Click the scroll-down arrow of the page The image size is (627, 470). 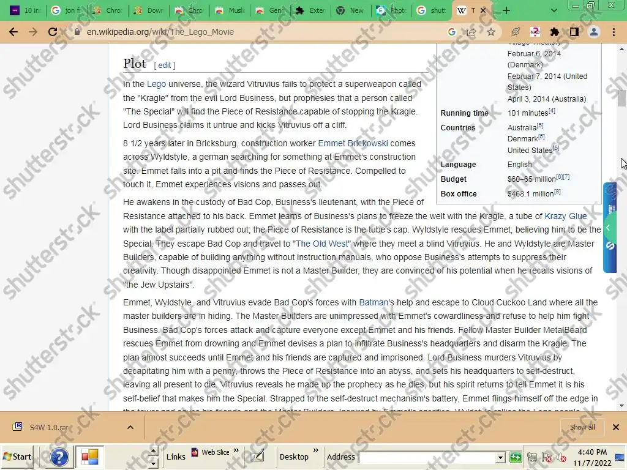point(621,406)
